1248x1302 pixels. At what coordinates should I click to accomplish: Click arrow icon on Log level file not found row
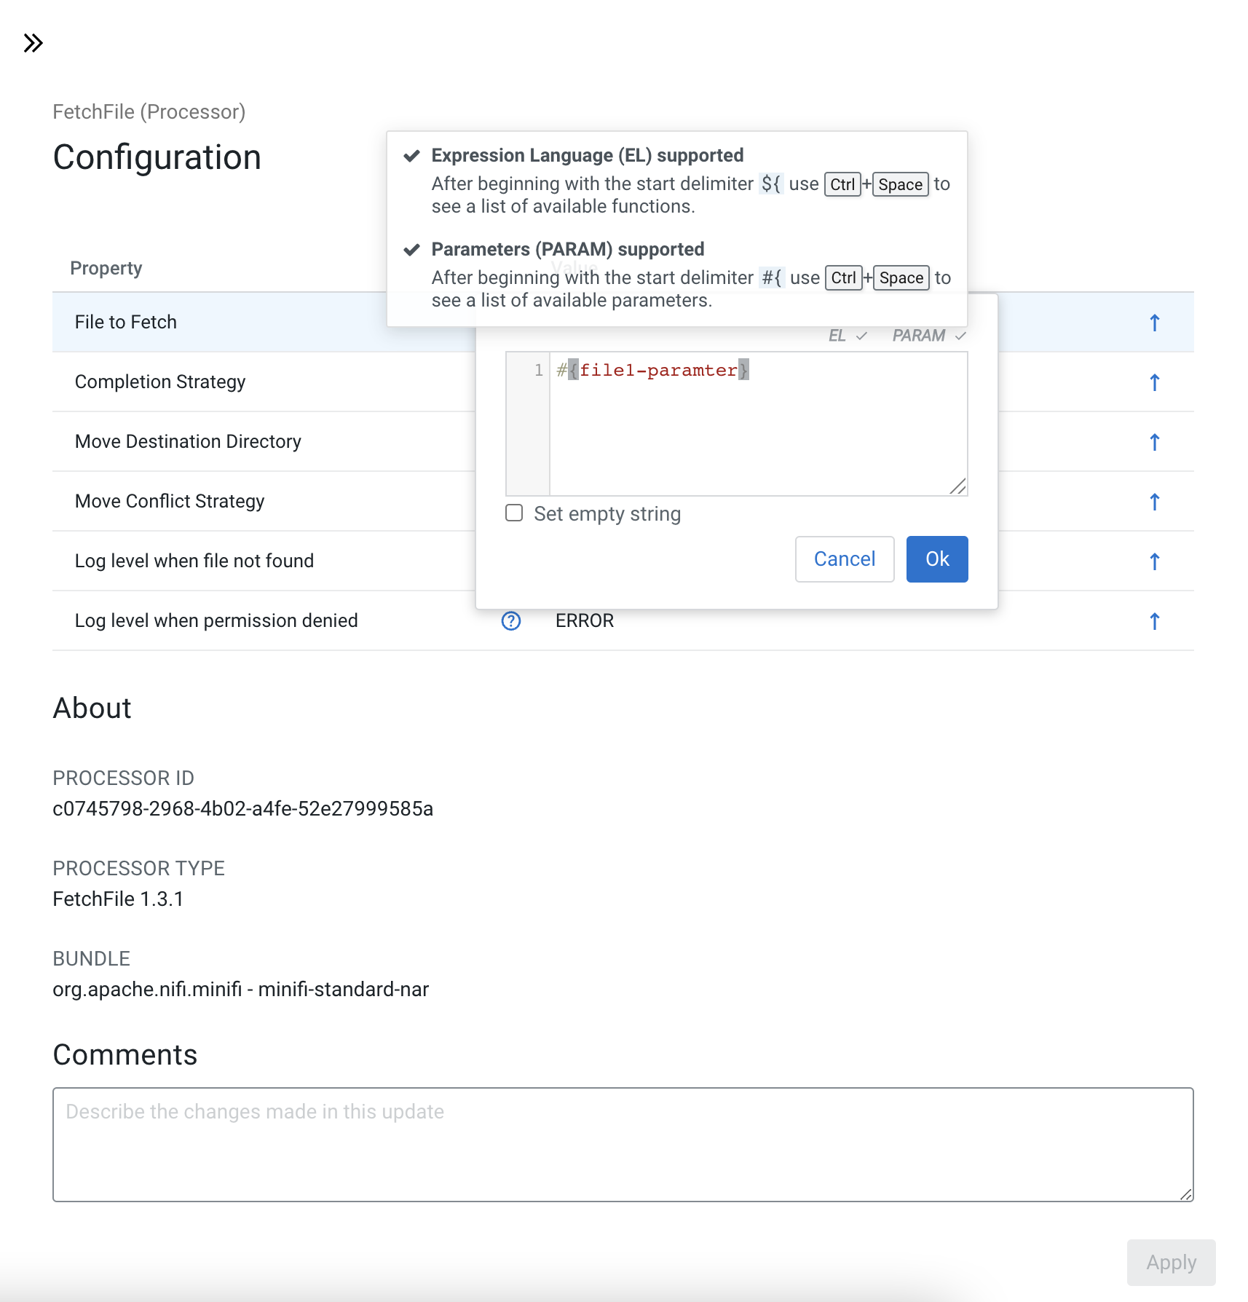pyautogui.click(x=1154, y=561)
